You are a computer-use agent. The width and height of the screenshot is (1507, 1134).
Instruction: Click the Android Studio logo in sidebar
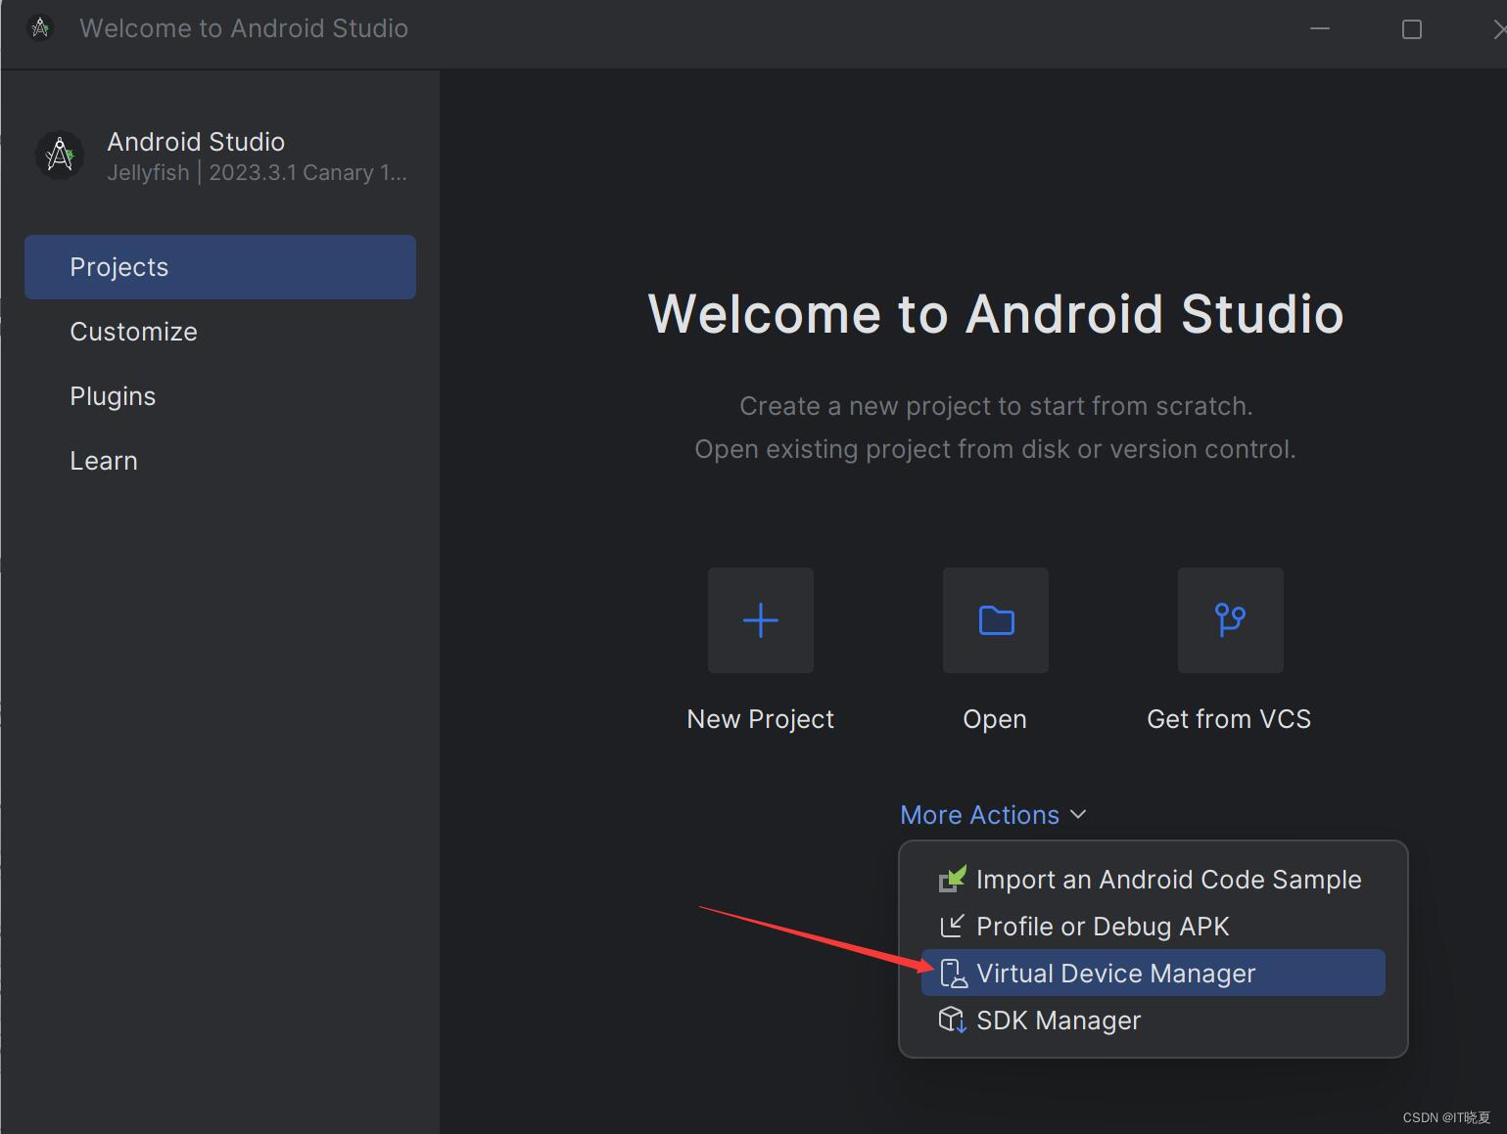[x=60, y=155]
